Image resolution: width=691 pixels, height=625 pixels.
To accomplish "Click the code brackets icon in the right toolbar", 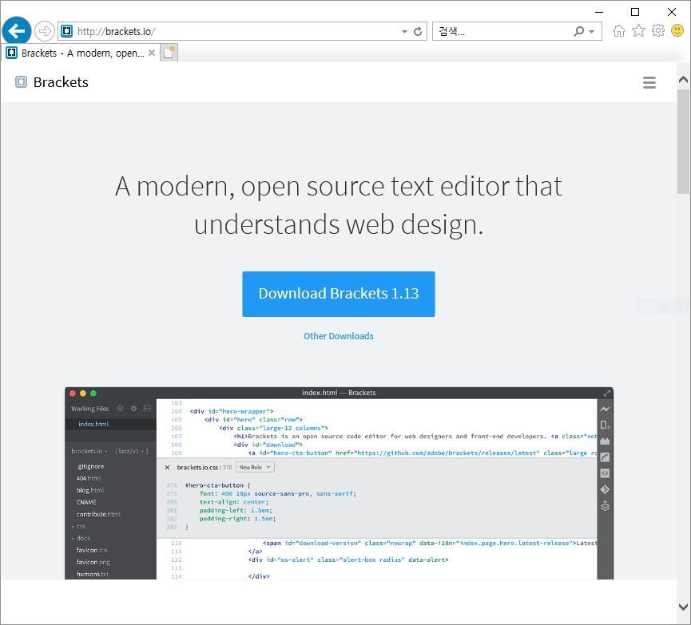I will (605, 473).
